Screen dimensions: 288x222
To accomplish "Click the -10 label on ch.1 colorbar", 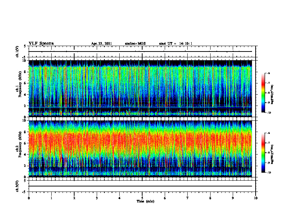I will click(x=269, y=113).
